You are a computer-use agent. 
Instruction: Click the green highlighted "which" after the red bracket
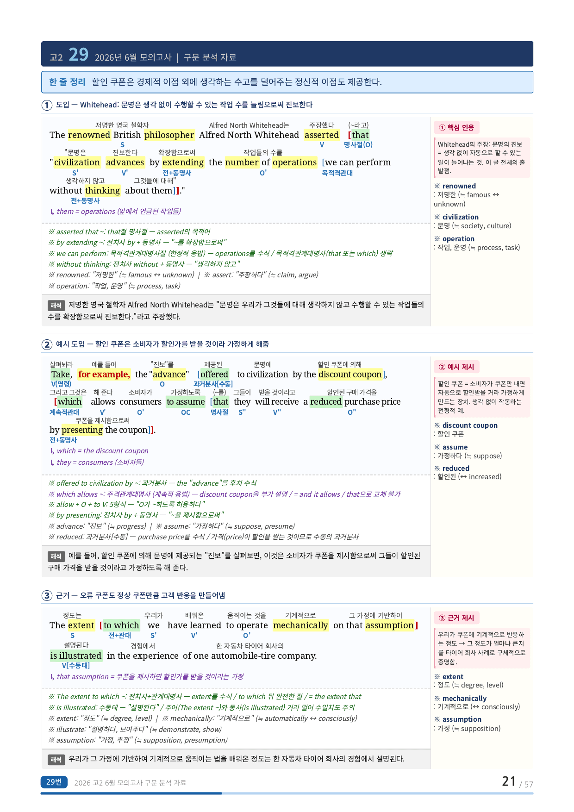coord(70,401)
